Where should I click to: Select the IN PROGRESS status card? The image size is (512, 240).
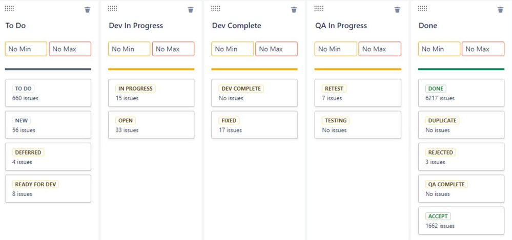pyautogui.click(x=151, y=93)
